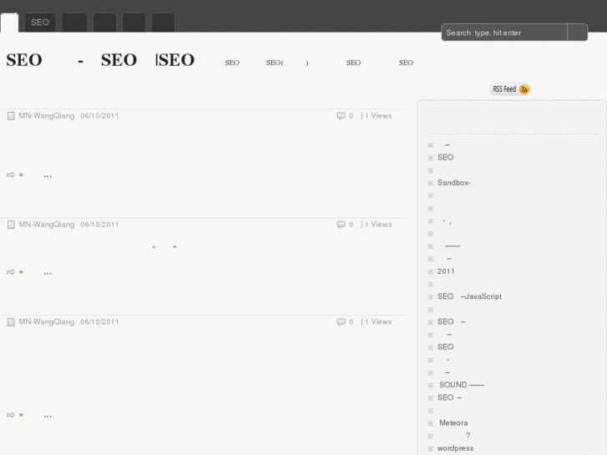Image resolution: width=607 pixels, height=455 pixels.
Task: Open the Meteora sidebar link
Action: click(x=453, y=423)
